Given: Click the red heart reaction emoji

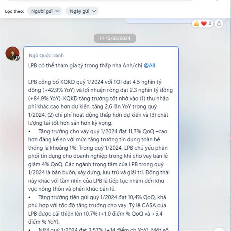Looking at the screenshot, I should coord(204,23).
